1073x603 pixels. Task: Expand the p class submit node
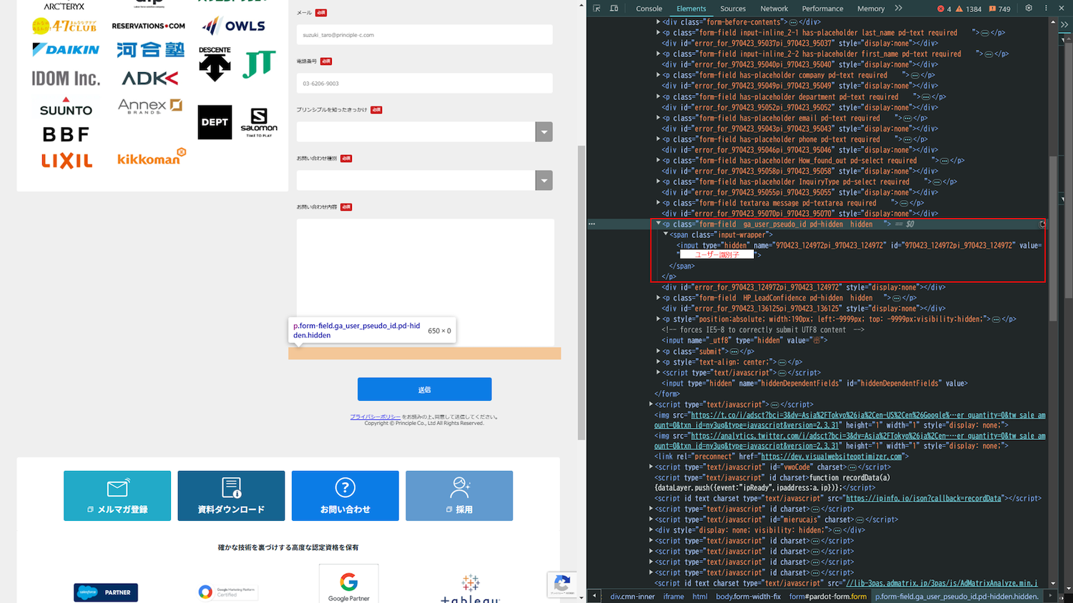coord(658,351)
